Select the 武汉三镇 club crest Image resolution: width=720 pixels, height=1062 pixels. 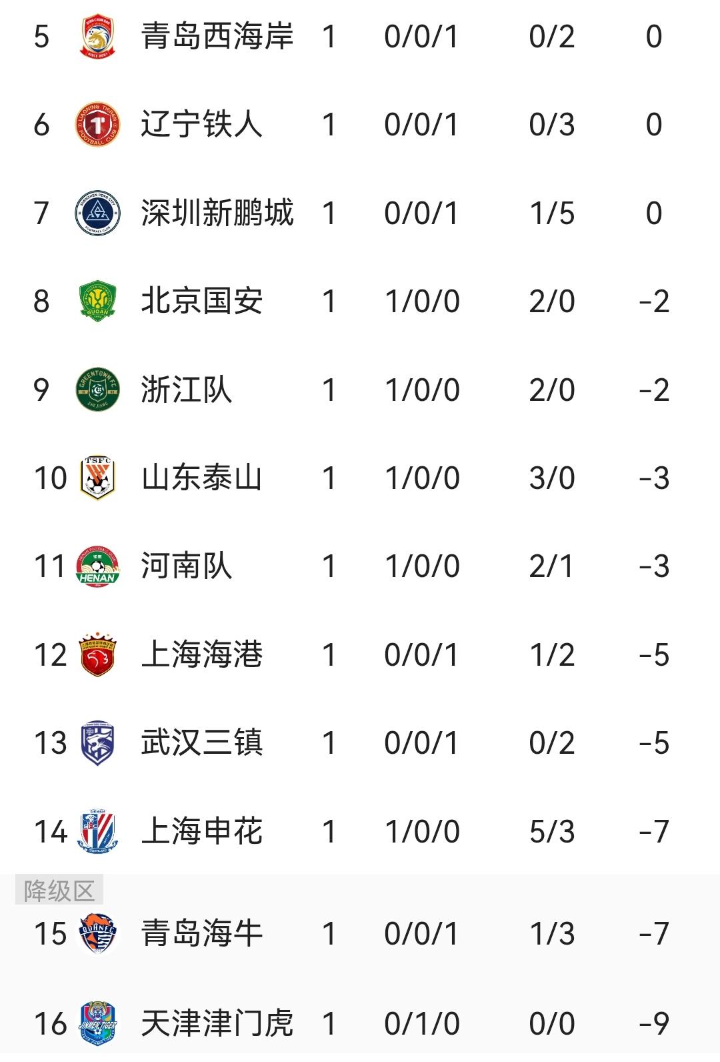97,743
